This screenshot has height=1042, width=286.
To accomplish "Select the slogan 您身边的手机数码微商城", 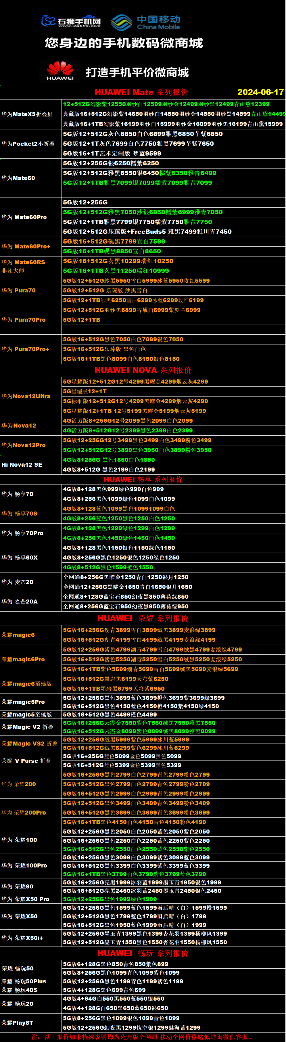I will click(x=124, y=43).
